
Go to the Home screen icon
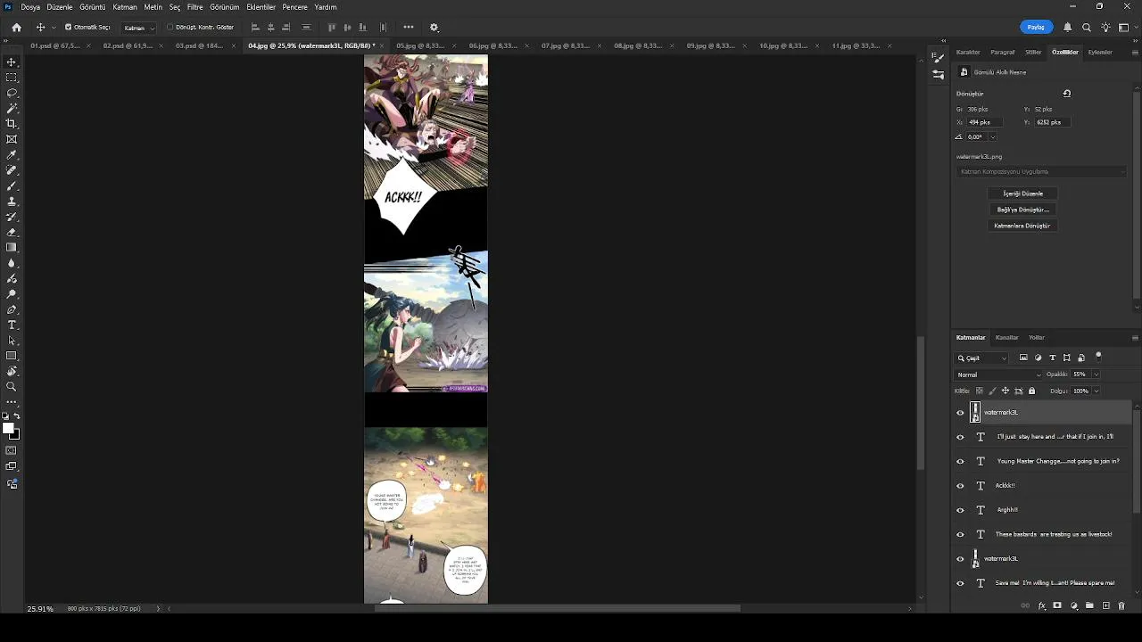coord(16,28)
